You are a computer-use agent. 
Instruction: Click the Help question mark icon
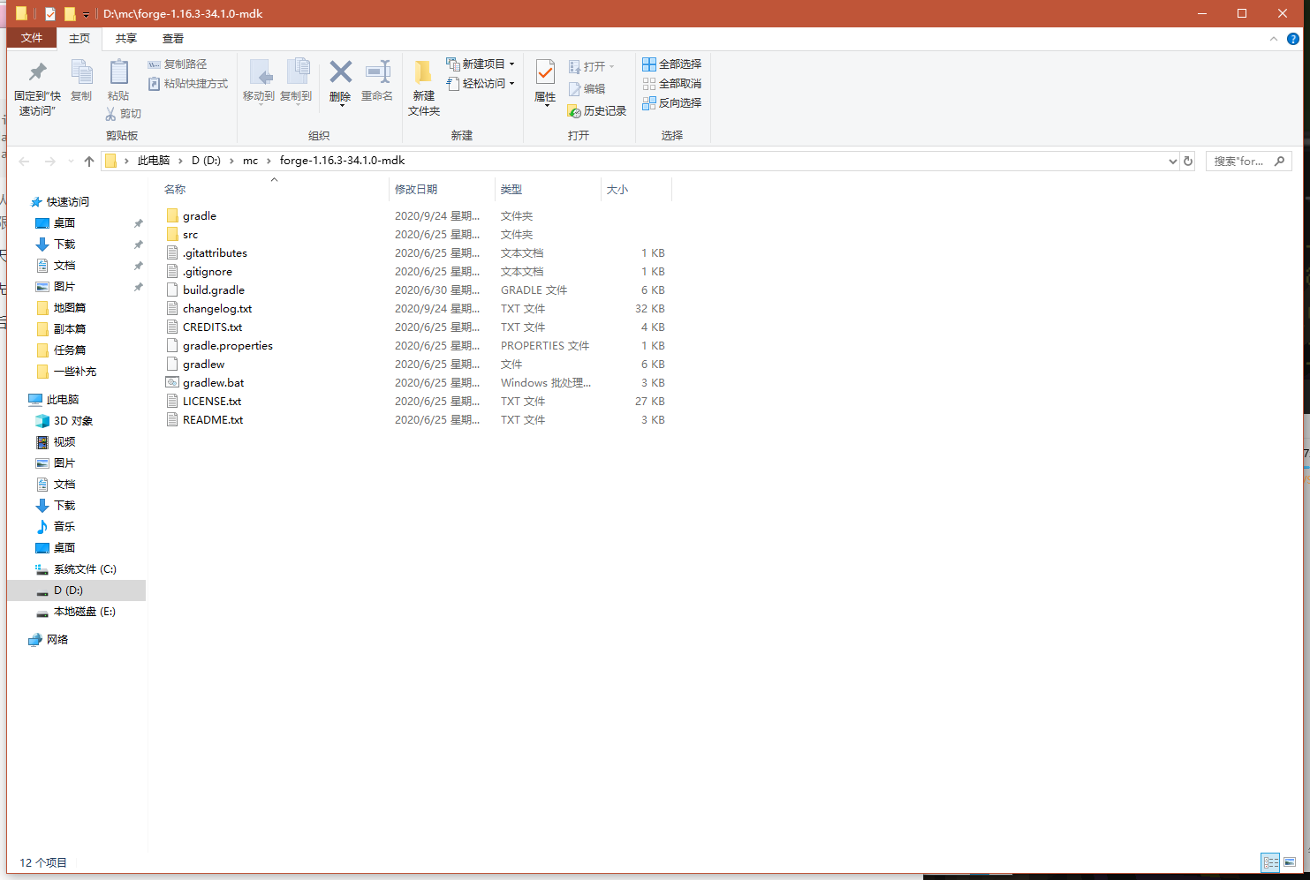click(1293, 39)
